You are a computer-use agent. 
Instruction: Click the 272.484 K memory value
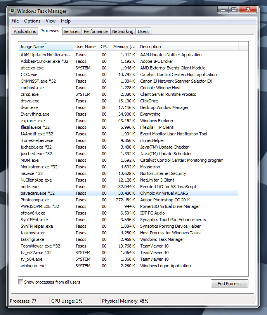click(x=125, y=200)
